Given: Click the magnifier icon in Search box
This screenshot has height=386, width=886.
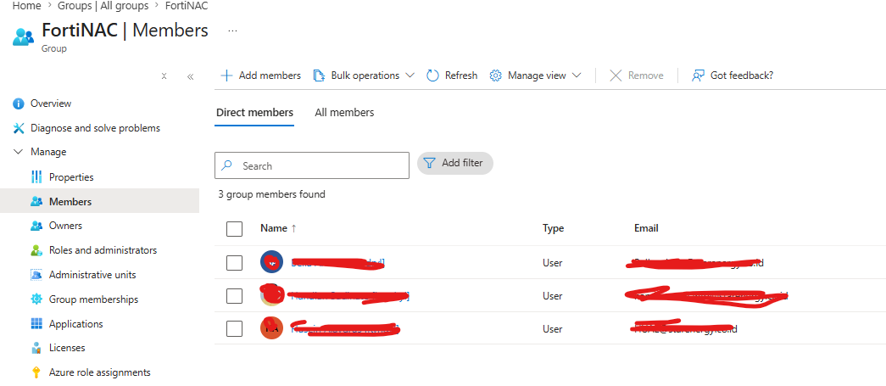Looking at the screenshot, I should pos(227,165).
